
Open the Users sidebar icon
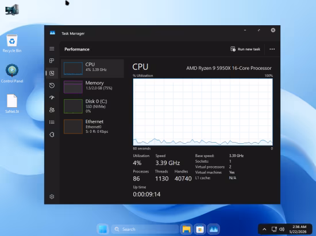tap(52, 110)
